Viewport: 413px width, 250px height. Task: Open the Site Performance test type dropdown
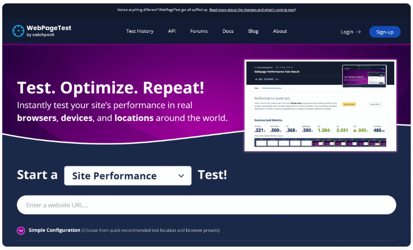(x=128, y=176)
